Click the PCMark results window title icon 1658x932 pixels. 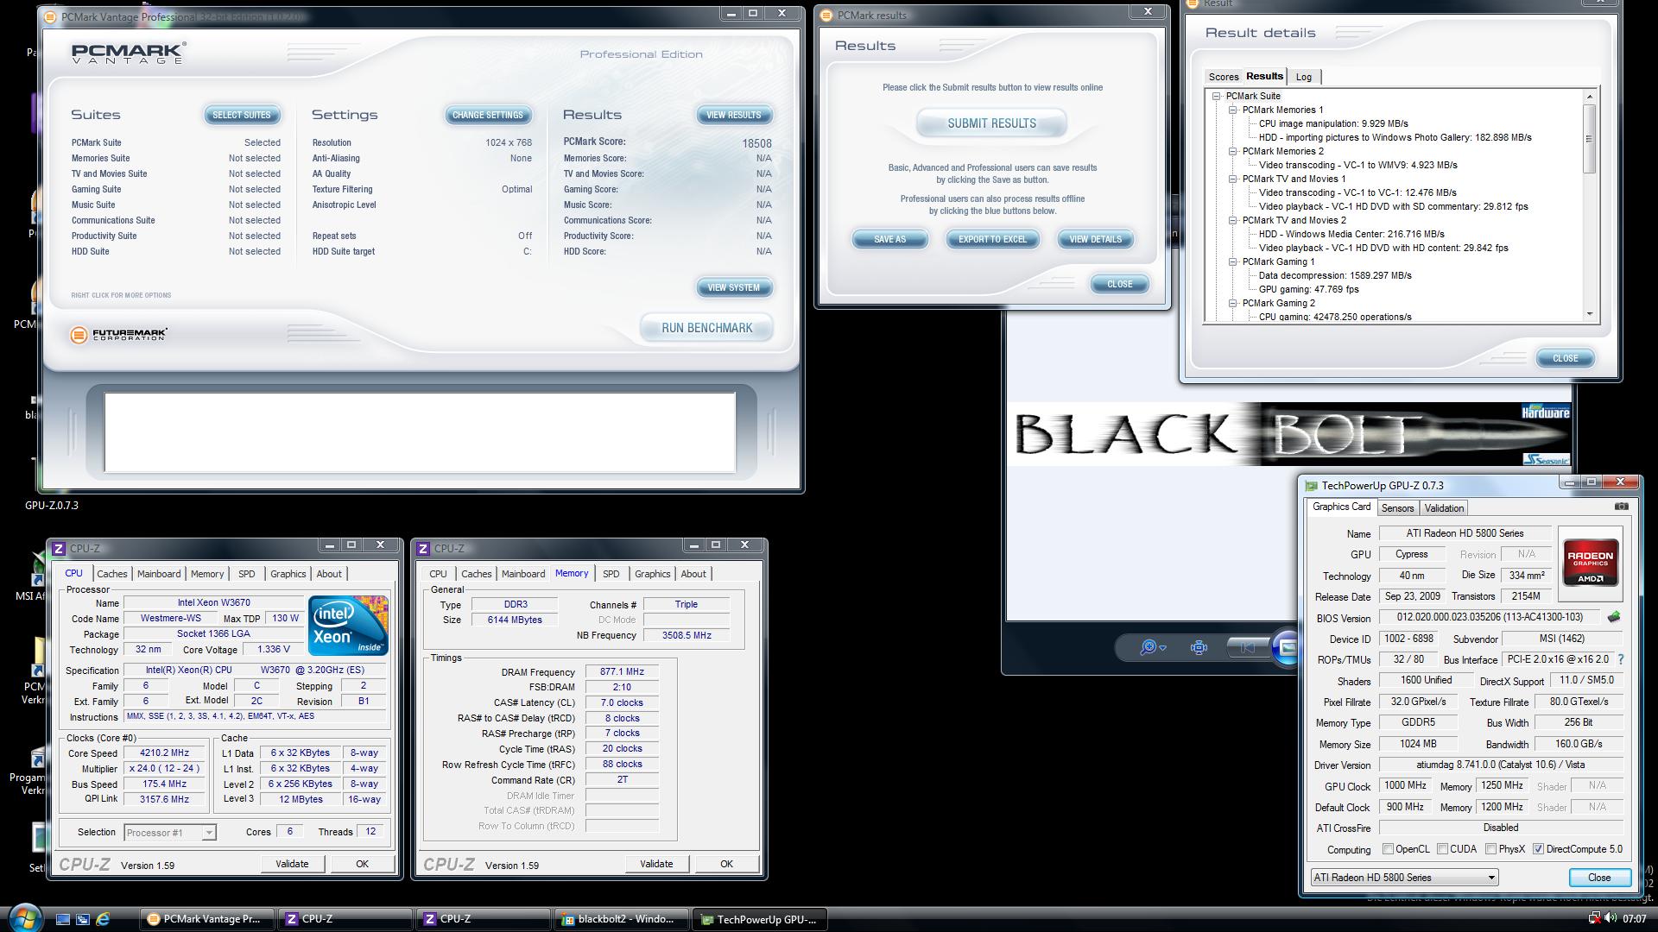(826, 16)
